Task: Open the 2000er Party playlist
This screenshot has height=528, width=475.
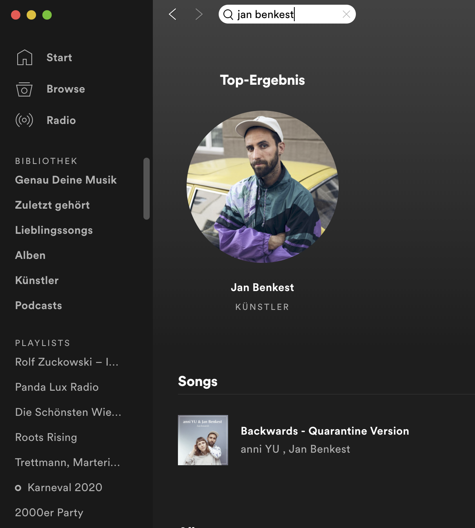Action: (49, 512)
